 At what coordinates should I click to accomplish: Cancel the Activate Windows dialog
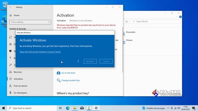[106, 61]
